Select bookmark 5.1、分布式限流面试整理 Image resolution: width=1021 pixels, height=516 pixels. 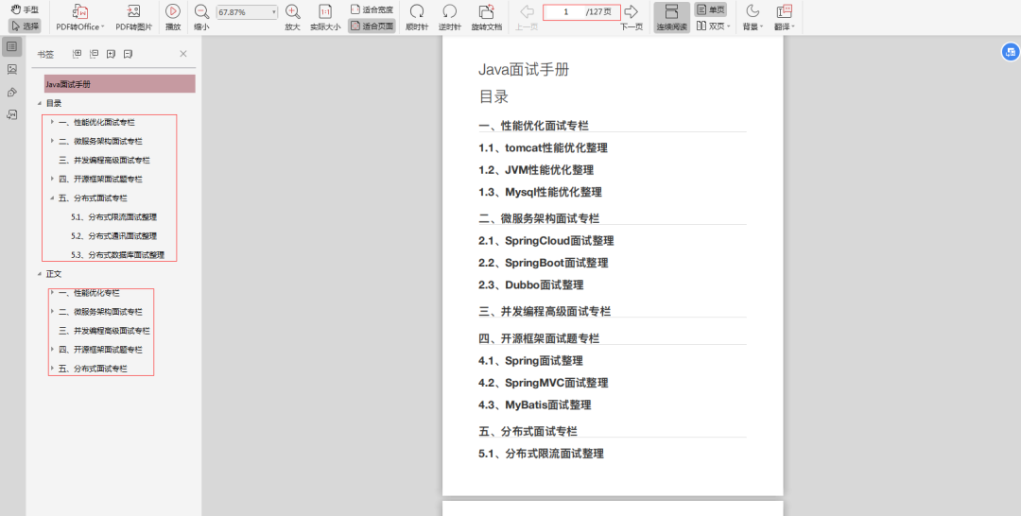114,216
